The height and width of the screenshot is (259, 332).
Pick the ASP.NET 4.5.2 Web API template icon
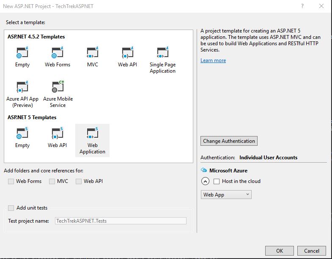pos(127,52)
